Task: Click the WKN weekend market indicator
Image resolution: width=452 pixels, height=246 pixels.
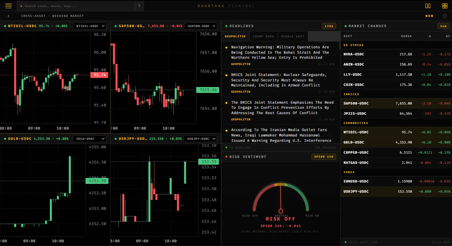Action: [x=429, y=16]
